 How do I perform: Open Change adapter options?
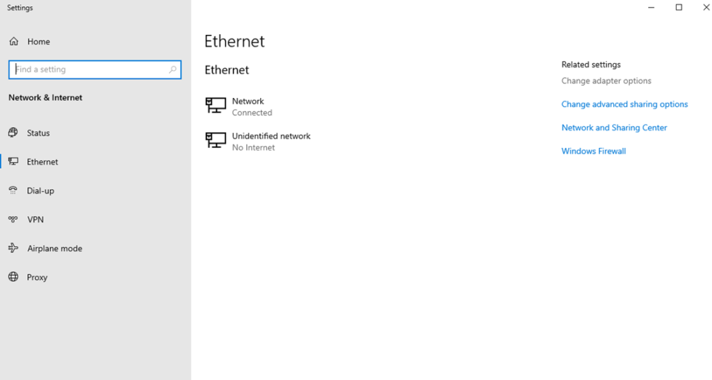(x=606, y=81)
